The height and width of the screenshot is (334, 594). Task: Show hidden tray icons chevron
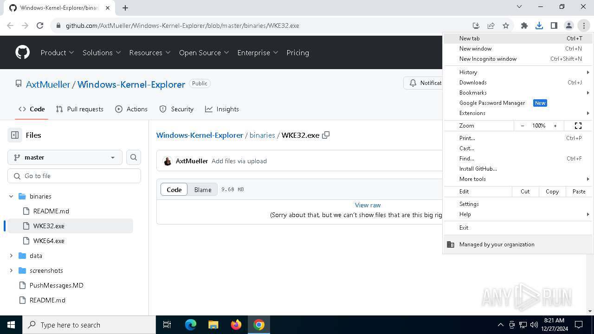(500, 325)
